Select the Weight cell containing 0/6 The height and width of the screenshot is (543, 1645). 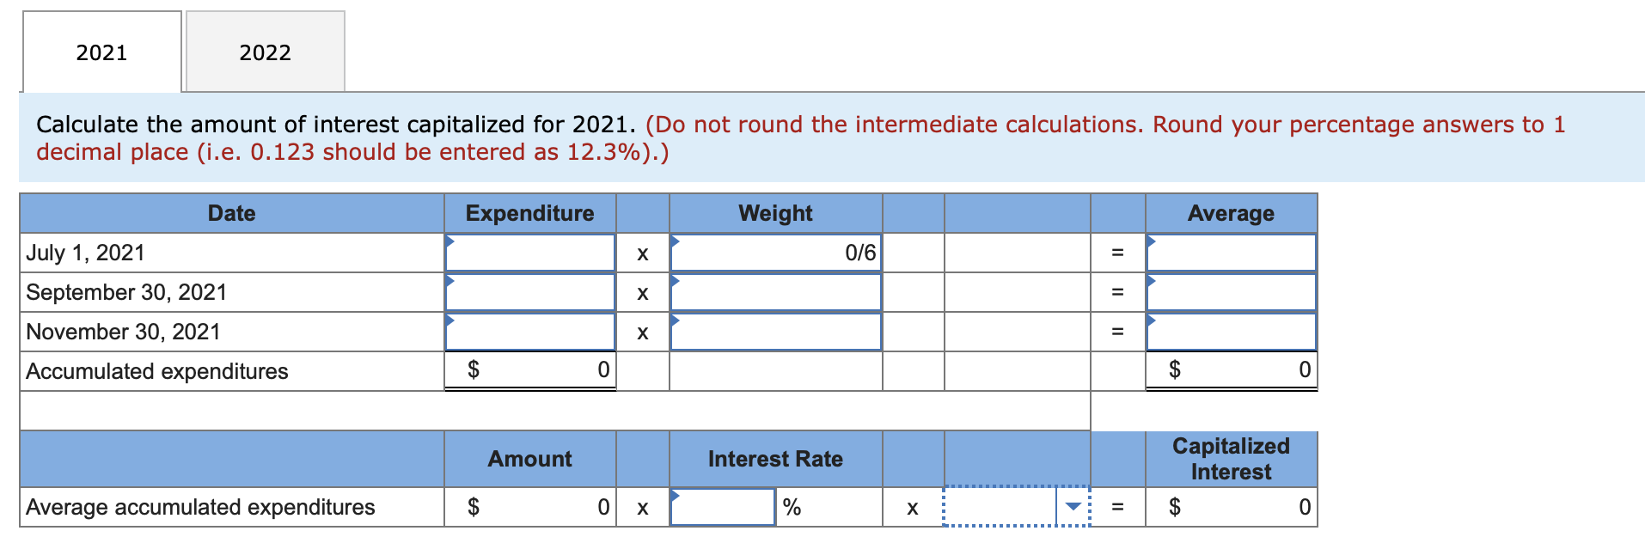click(x=774, y=253)
